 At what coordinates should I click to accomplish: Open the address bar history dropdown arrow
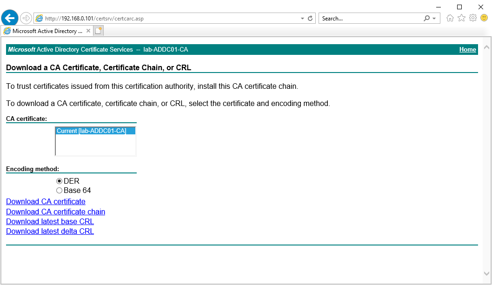pos(302,19)
